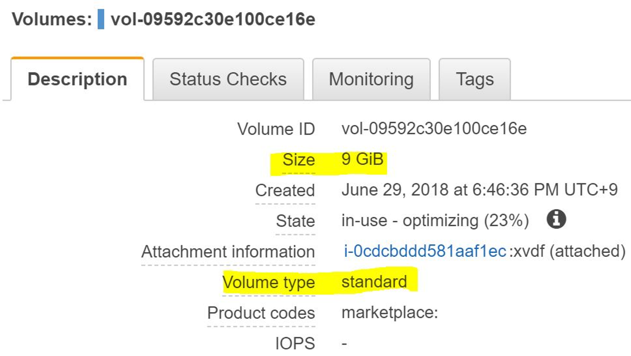Go to the Tags tab
Viewport: 631px width, 356px height.
(x=475, y=79)
